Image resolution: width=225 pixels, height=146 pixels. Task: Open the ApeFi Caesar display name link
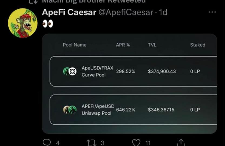69,12
